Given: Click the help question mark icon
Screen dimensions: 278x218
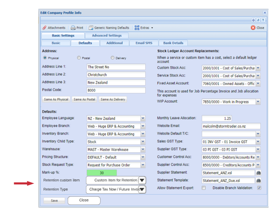Looking at the screenshot, I should tap(263, 20).
